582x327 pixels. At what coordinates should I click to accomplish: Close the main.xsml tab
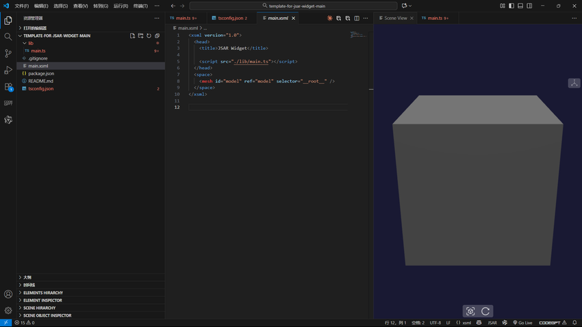coord(293,18)
